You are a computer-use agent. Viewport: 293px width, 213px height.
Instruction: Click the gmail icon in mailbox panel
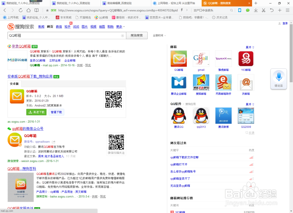pyautogui.click(x=201, y=59)
